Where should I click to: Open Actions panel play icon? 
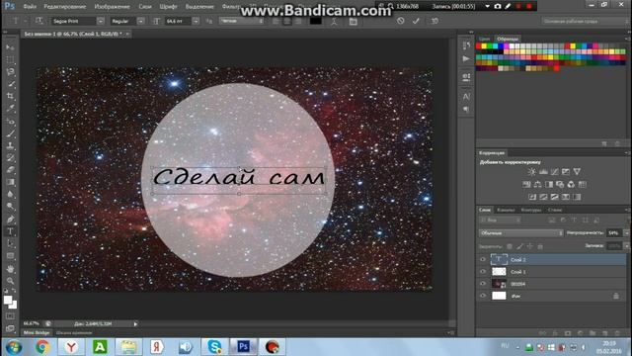[466, 59]
